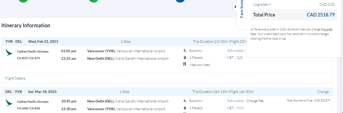Select the second green completed step circle
The width and height of the screenshot is (343, 113).
pos(94,1)
